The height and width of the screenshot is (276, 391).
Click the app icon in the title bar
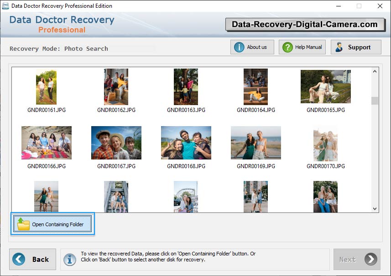coord(5,6)
